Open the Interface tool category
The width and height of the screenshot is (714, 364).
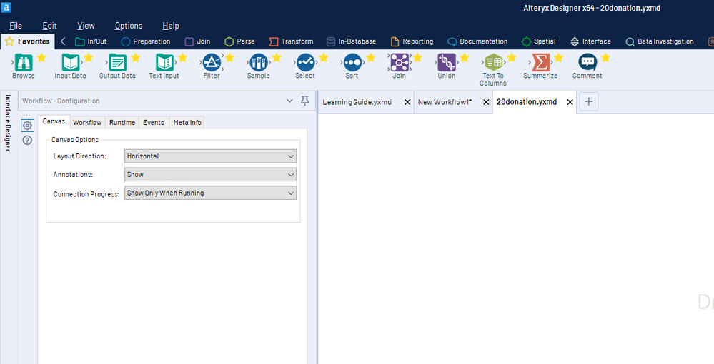(590, 41)
